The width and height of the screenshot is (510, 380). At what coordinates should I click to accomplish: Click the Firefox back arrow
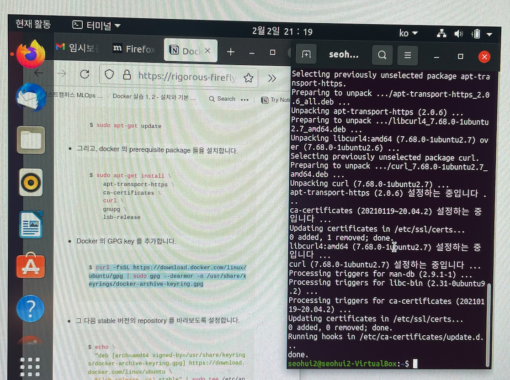[x=38, y=73]
